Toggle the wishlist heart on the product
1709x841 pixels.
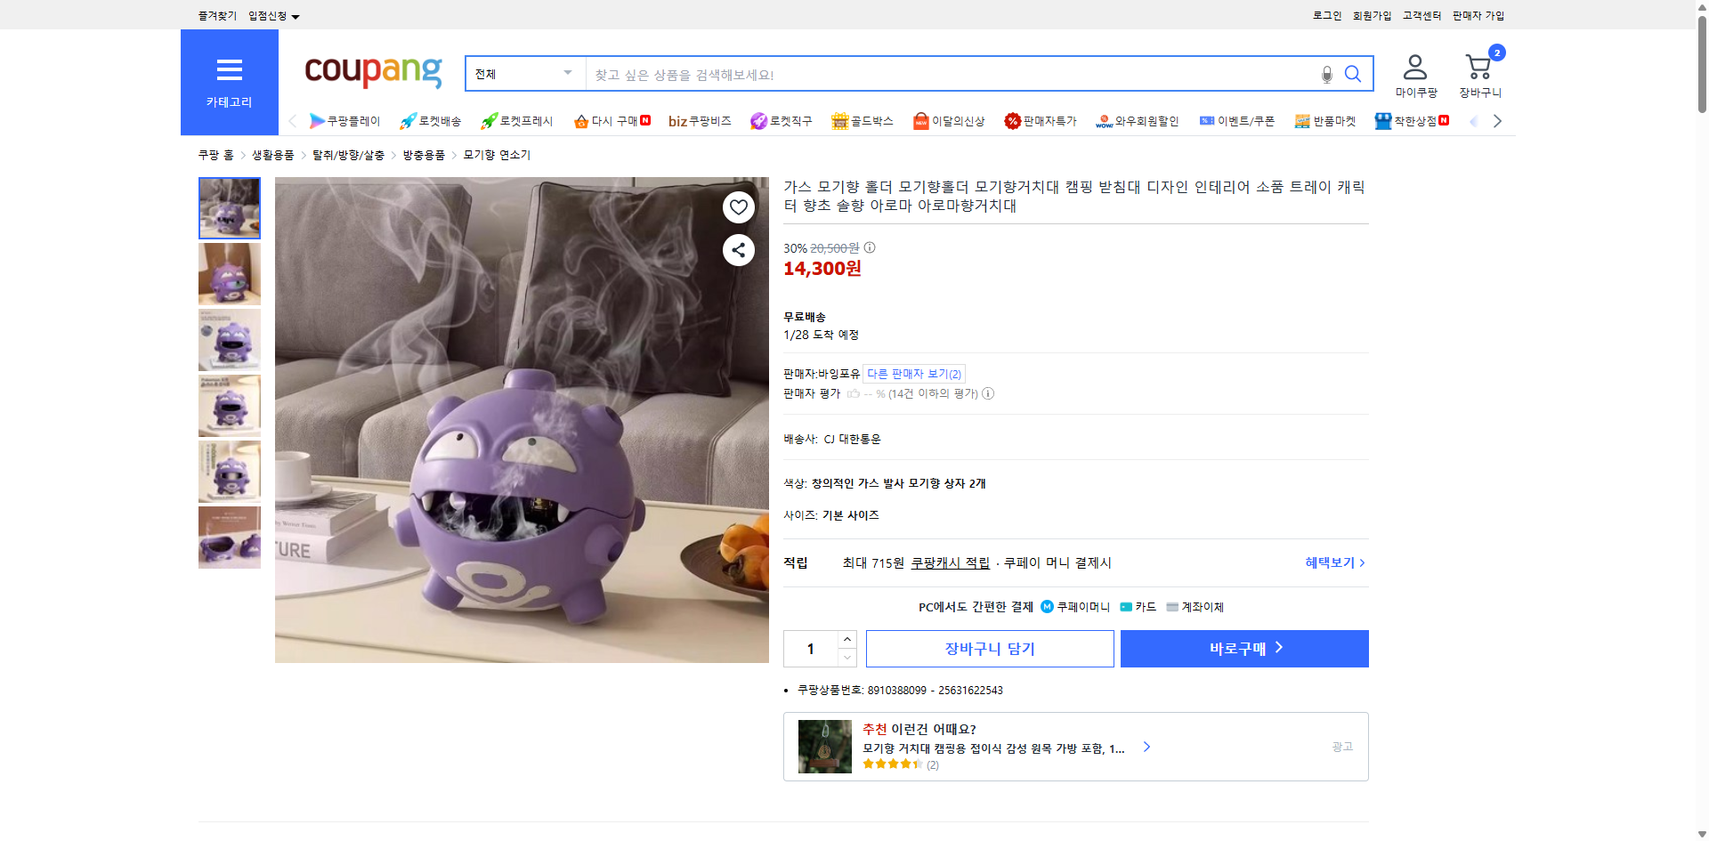(738, 206)
